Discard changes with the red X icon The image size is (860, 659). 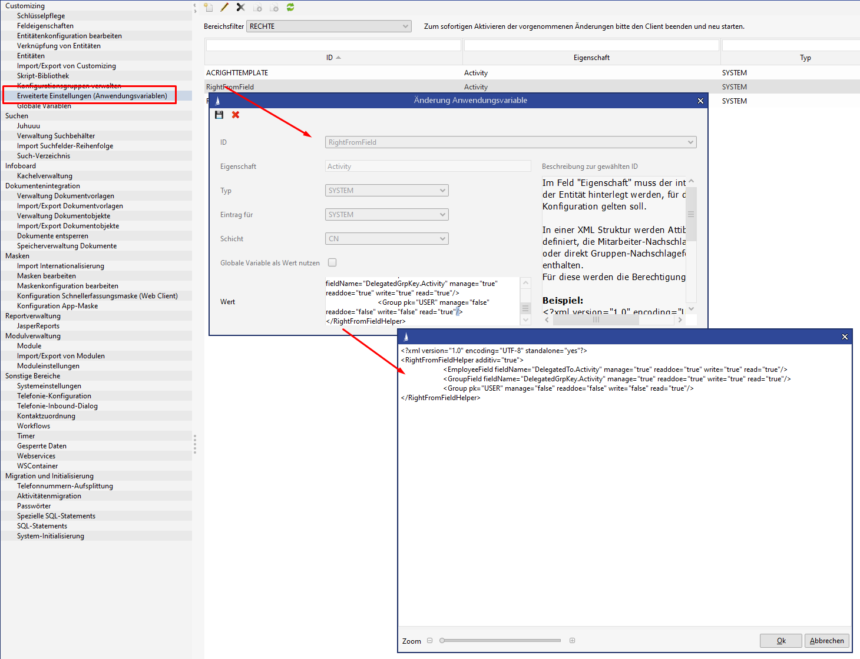pos(236,115)
